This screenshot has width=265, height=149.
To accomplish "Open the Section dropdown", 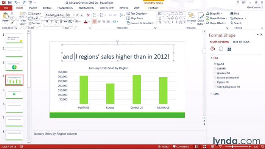I will click(x=35, y=23).
